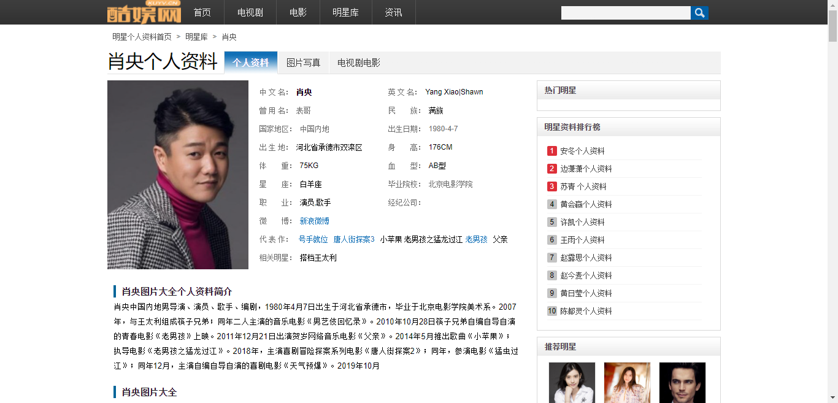
Task: Open the 新浪微博 link
Action: pyautogui.click(x=314, y=221)
